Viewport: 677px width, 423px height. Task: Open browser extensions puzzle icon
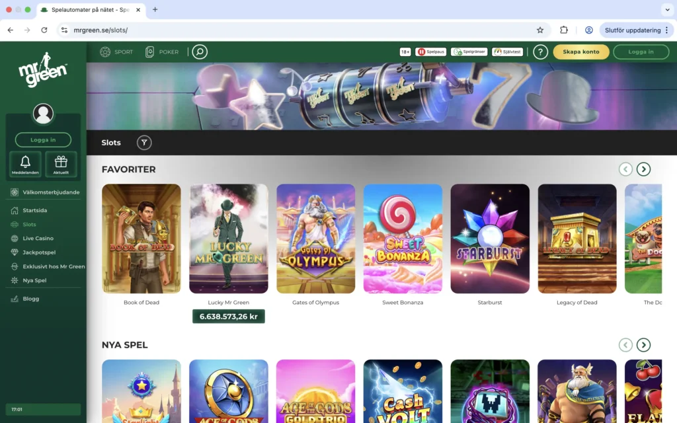(563, 30)
